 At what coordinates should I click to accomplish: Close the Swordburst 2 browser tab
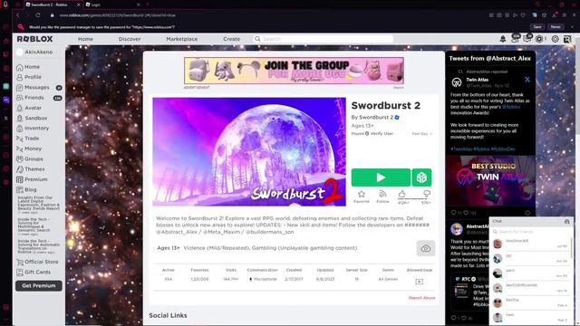click(79, 5)
